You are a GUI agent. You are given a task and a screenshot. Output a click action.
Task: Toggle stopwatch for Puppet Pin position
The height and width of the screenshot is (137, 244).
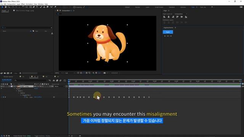(x=25, y=97)
